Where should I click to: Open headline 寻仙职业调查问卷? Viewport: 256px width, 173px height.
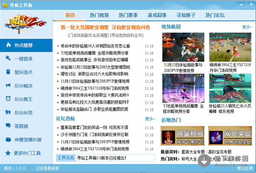(131, 27)
